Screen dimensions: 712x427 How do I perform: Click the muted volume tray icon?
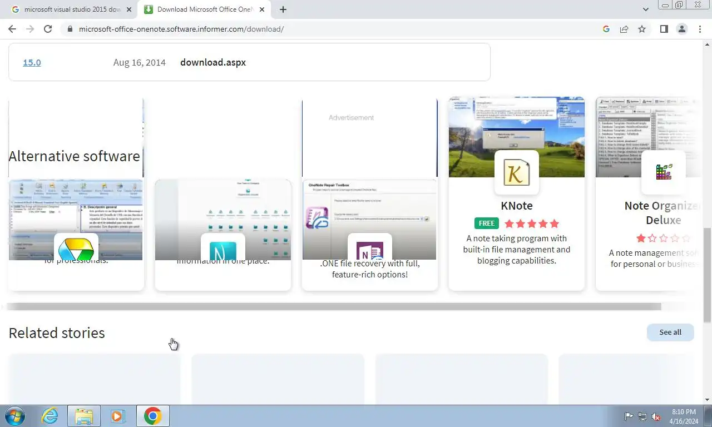click(x=656, y=416)
